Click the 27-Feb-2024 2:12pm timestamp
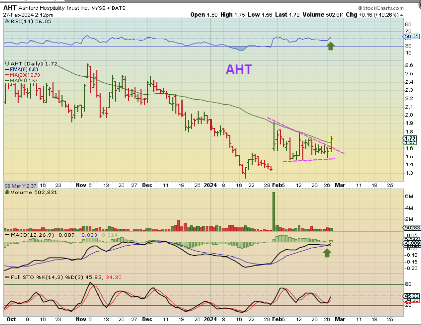Image resolution: width=421 pixels, height=325 pixels. tap(28, 15)
